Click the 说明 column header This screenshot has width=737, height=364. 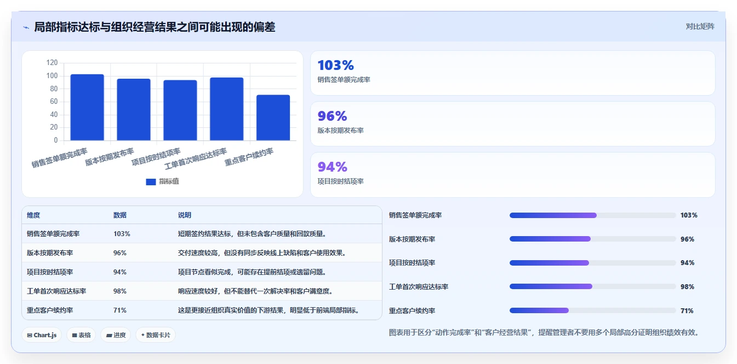pyautogui.click(x=185, y=215)
